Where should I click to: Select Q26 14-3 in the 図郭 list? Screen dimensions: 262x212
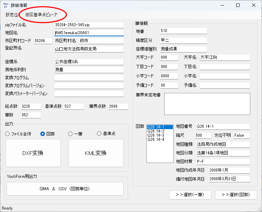(160, 135)
